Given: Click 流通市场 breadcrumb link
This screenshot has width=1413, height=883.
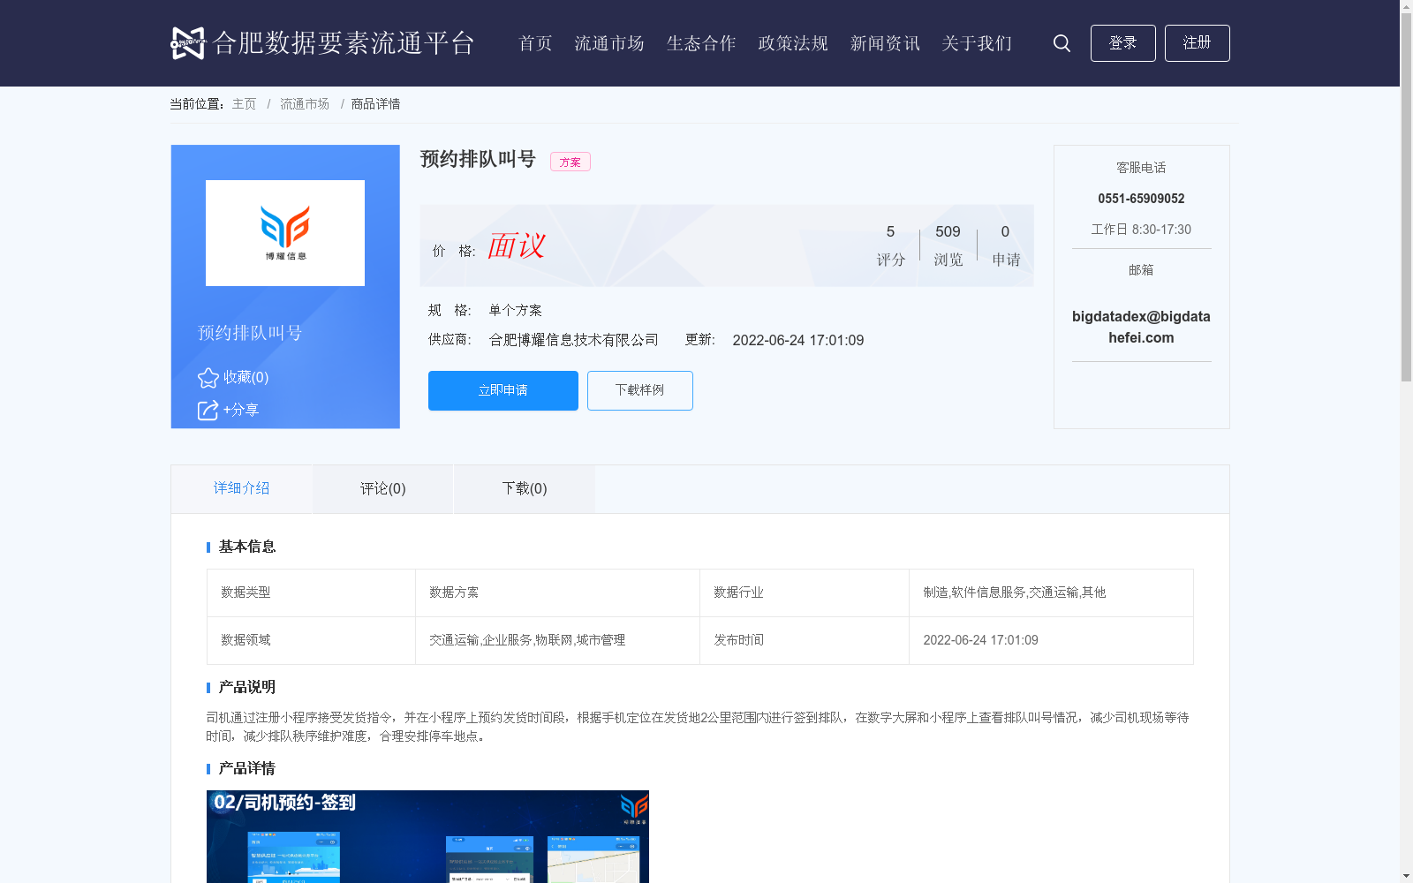Looking at the screenshot, I should point(305,104).
